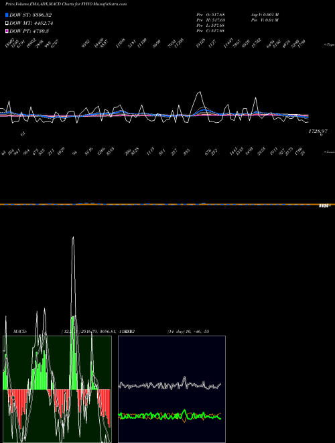Select the 'DOW MT: 4452.74' legend label
Screen dimensions: 335x443
31,23
